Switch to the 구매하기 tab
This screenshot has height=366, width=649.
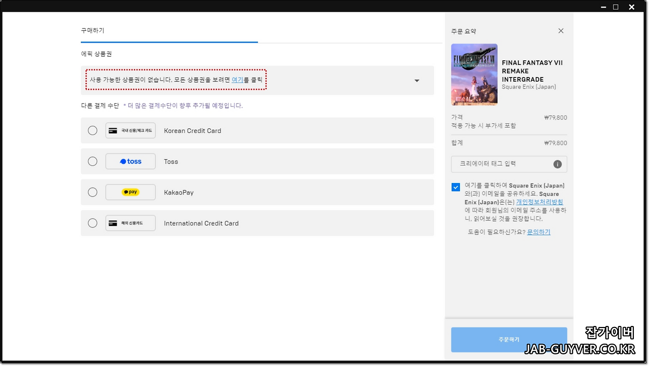point(93,30)
